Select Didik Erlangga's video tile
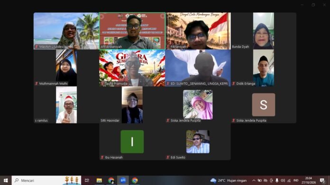This screenshot has height=185, width=330. 264,68
